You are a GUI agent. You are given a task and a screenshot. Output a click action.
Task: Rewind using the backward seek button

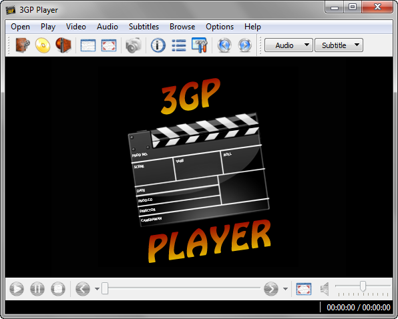[x=83, y=288]
